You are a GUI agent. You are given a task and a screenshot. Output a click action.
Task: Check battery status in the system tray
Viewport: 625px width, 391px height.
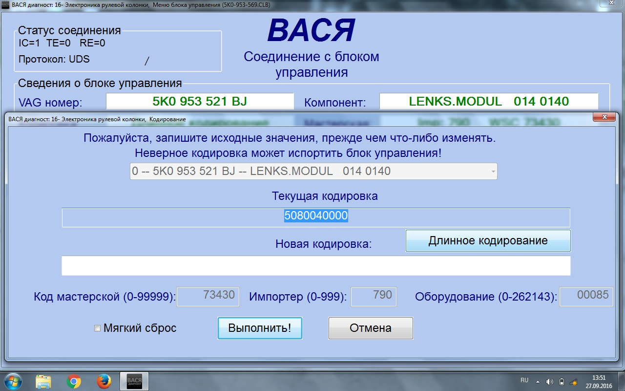pos(562,381)
